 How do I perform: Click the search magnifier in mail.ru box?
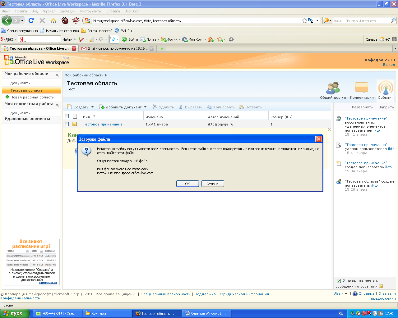tap(393, 21)
